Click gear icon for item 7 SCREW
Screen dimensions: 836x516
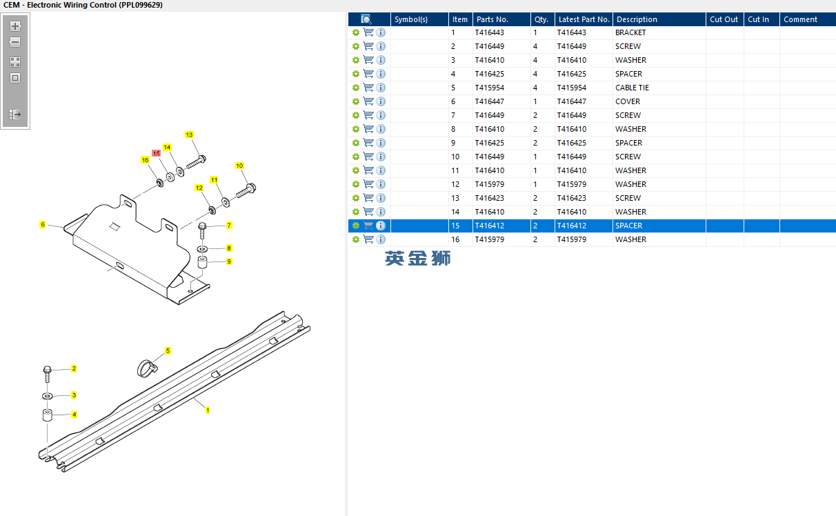(x=356, y=115)
